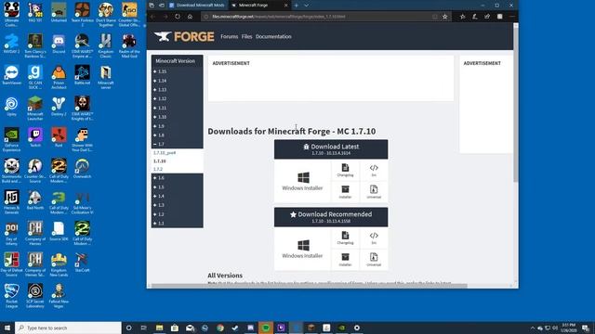The height and width of the screenshot is (334, 595).
Task: Click the Installer icon under Download Recommended
Action: tap(345, 260)
